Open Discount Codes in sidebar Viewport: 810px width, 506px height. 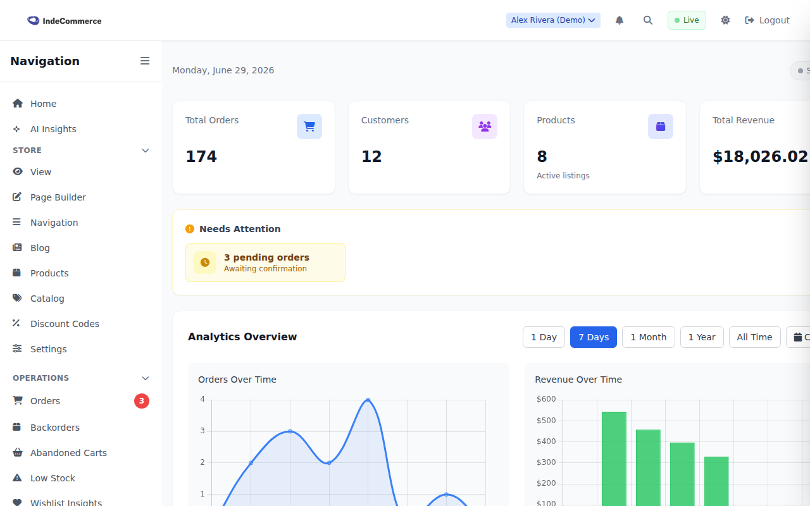coord(81,324)
